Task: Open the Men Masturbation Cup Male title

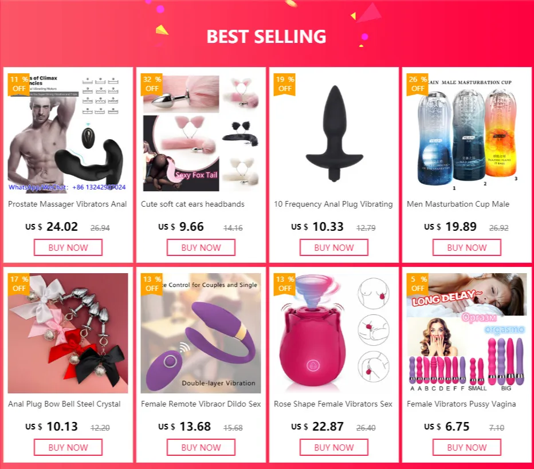Action: tap(458, 204)
